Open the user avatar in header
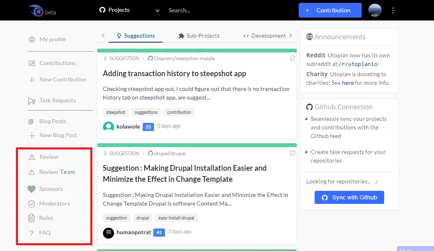 point(375,10)
